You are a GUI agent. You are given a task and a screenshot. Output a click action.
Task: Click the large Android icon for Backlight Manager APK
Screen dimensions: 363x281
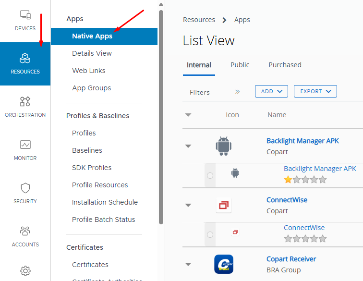(x=224, y=146)
